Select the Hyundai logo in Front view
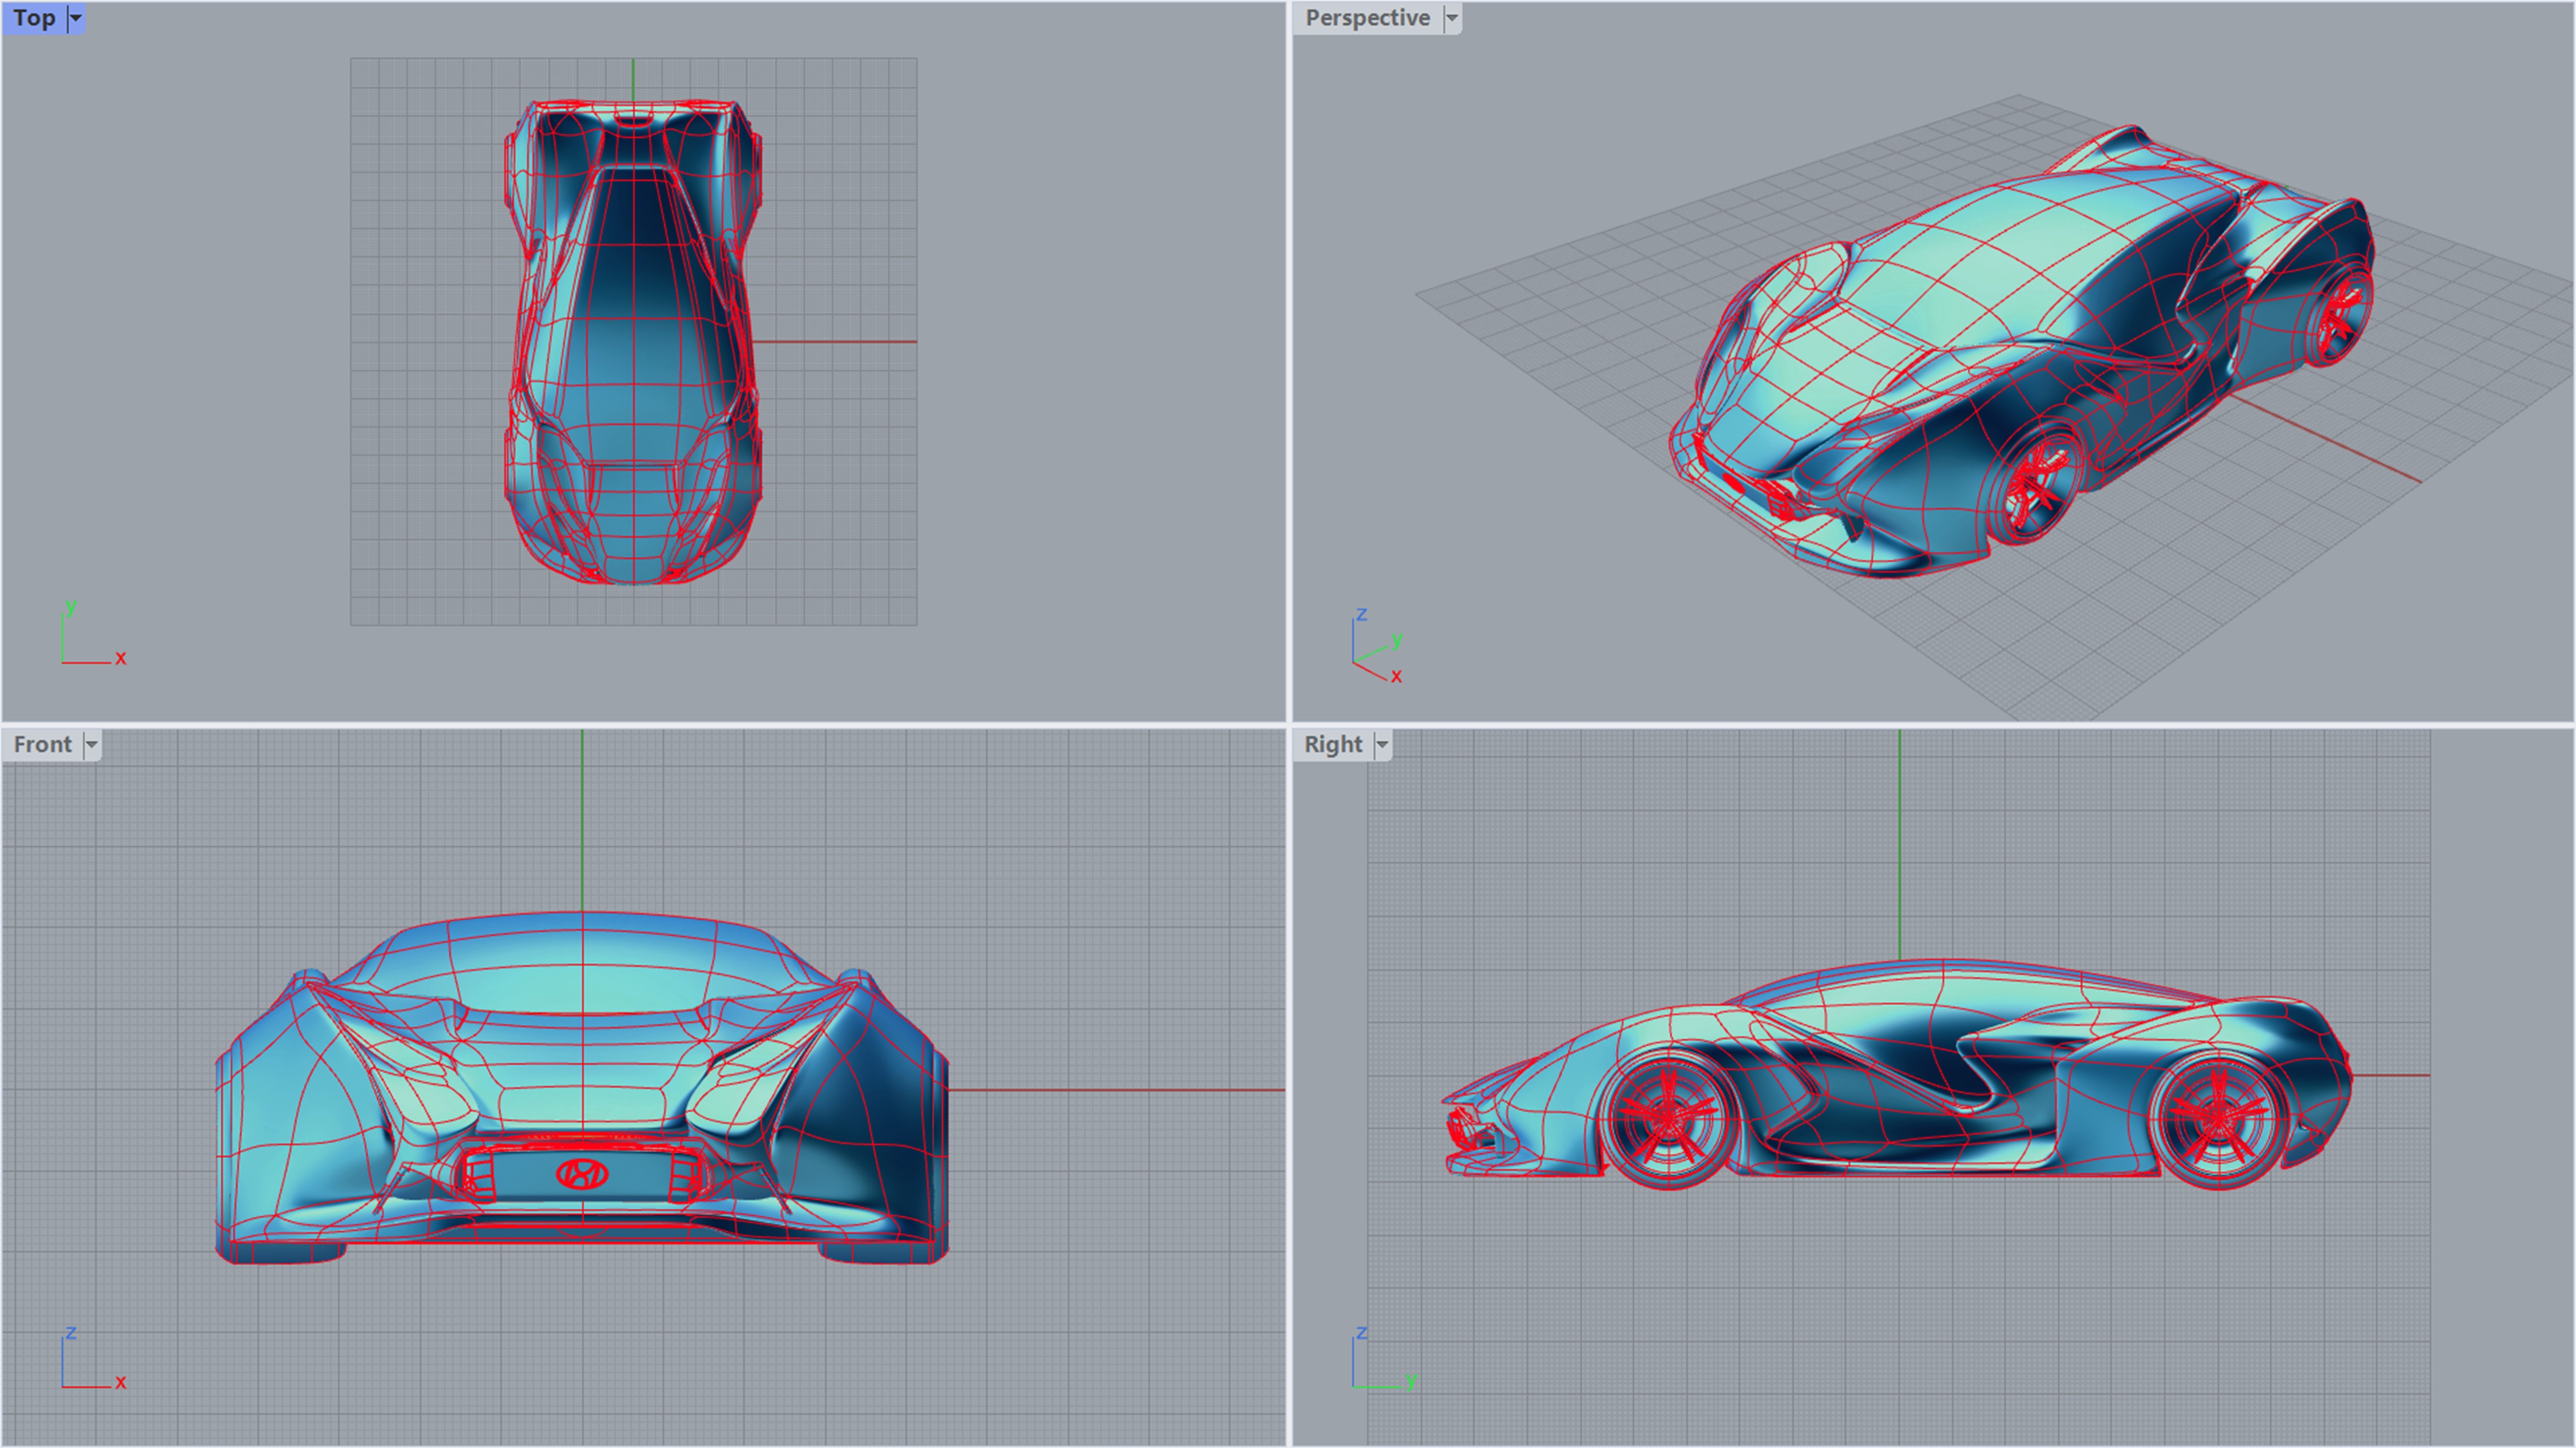 582,1174
